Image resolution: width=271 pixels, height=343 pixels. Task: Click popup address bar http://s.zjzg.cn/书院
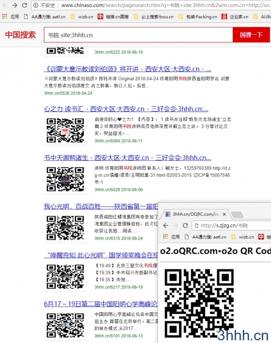(231, 225)
